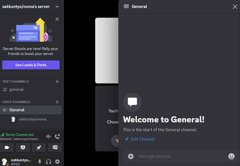Viewport: 240px width, 166px height.
Task: Open the emoji picker in message bar
Action: [231, 156]
